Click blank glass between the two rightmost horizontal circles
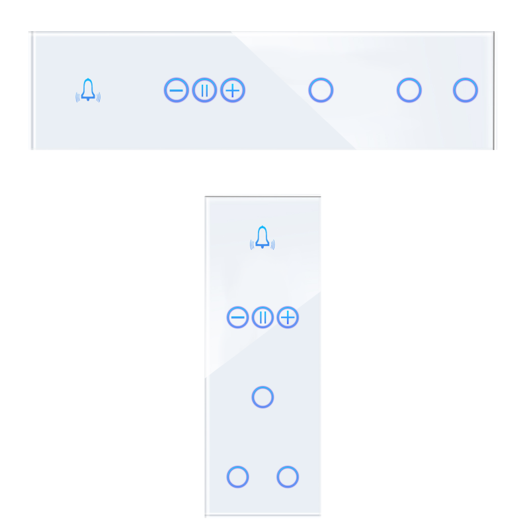The width and height of the screenshot is (529, 529). [x=437, y=90]
